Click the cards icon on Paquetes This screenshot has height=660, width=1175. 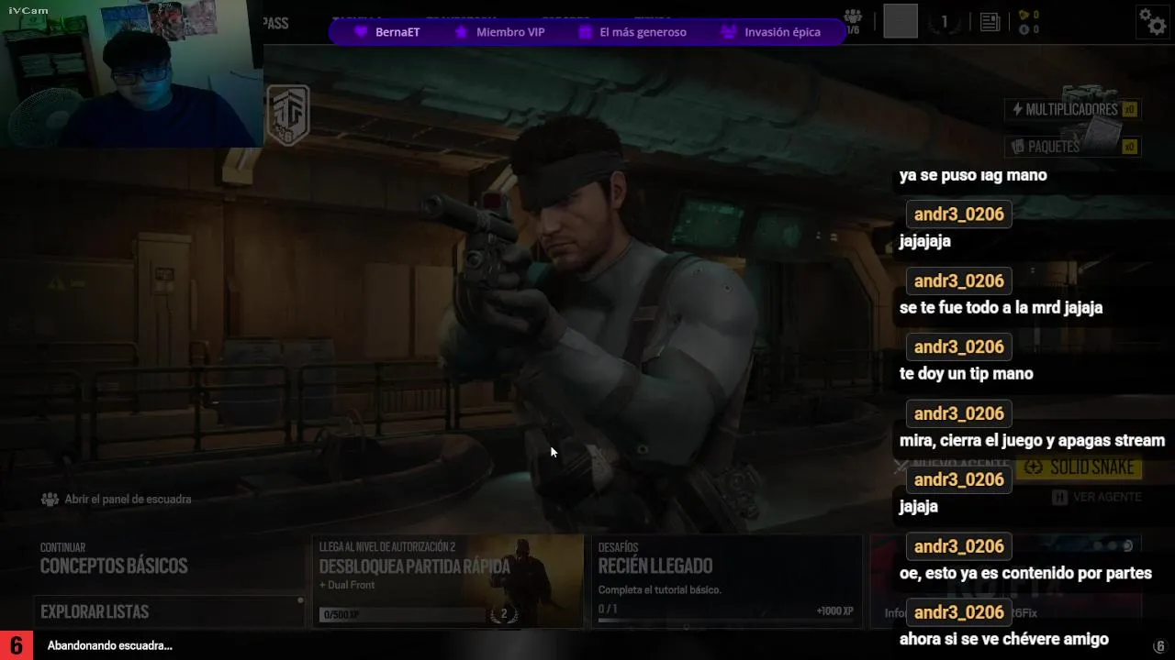tap(1017, 147)
